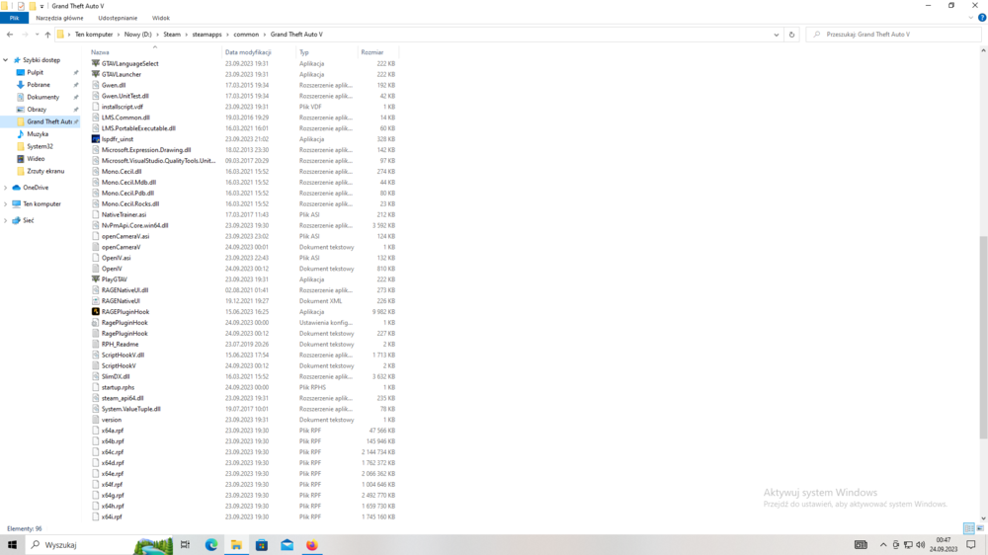Screen dimensions: 988x555
Task: Open Pulpit in quick access
Action: coord(35,72)
